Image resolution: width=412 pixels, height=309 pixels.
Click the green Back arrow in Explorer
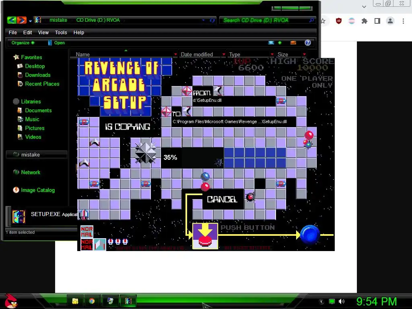tap(12, 20)
